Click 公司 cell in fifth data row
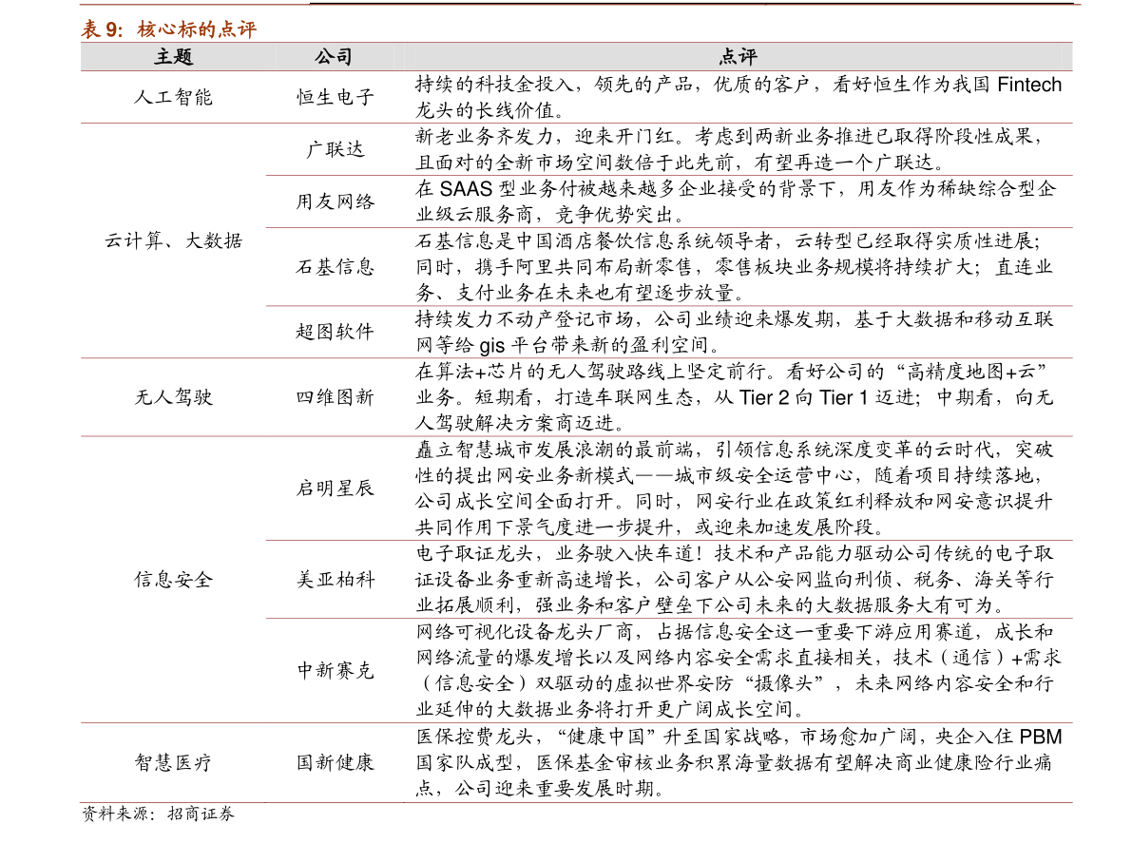The image size is (1132, 843). (334, 333)
